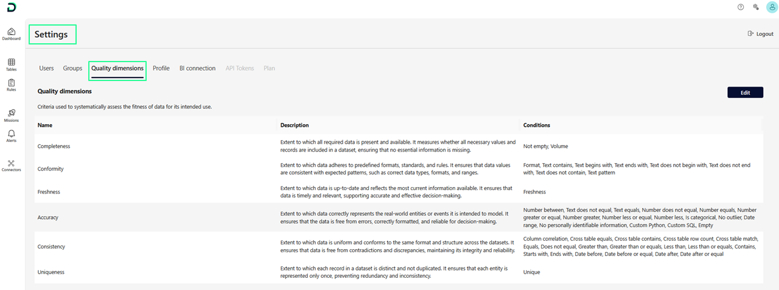Open the user profile avatar
779x290 pixels.
click(x=771, y=7)
